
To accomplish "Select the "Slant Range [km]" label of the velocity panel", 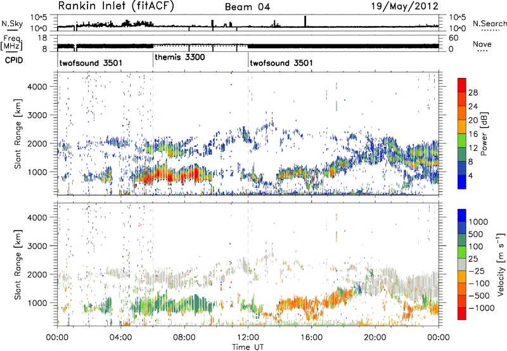I will pos(18,265).
